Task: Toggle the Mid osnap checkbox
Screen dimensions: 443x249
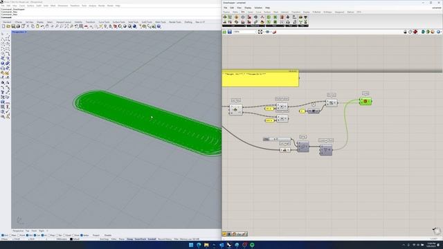Action: point(28,235)
